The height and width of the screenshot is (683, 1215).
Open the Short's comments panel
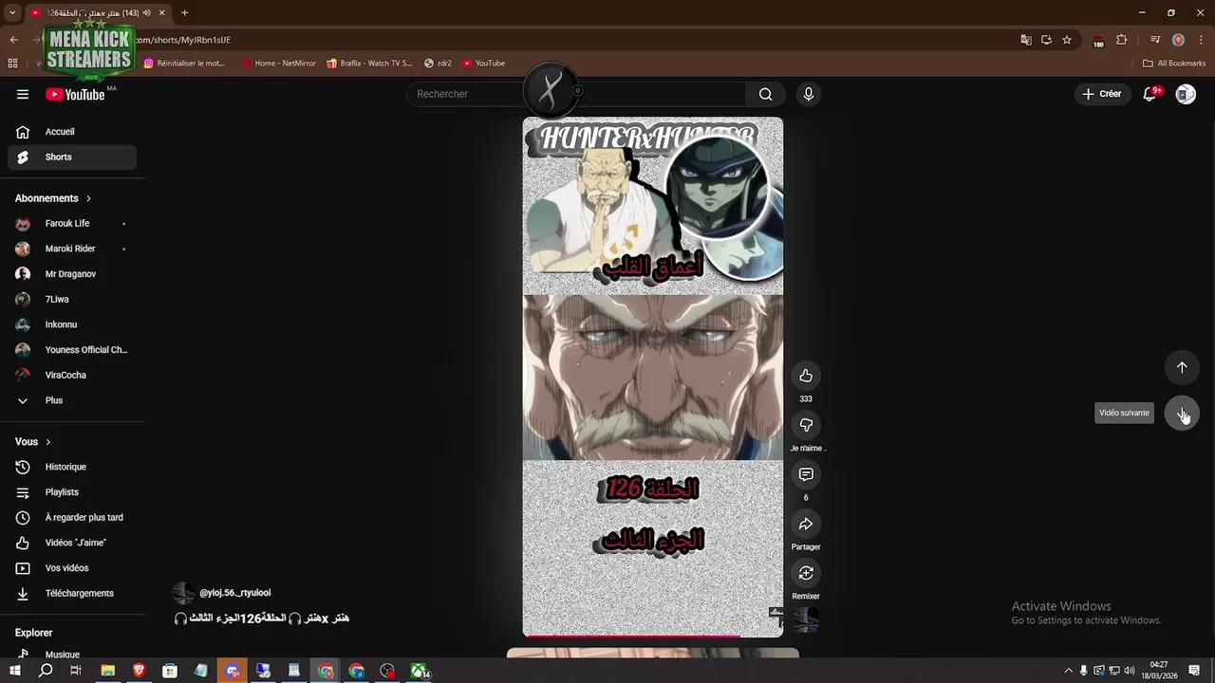pos(806,474)
